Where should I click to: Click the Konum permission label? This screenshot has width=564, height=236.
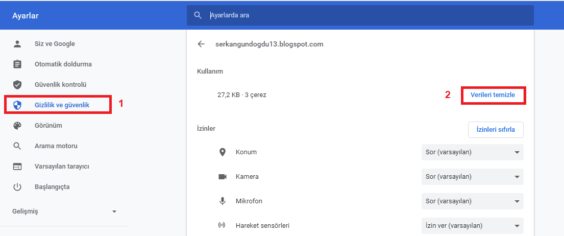[246, 152]
